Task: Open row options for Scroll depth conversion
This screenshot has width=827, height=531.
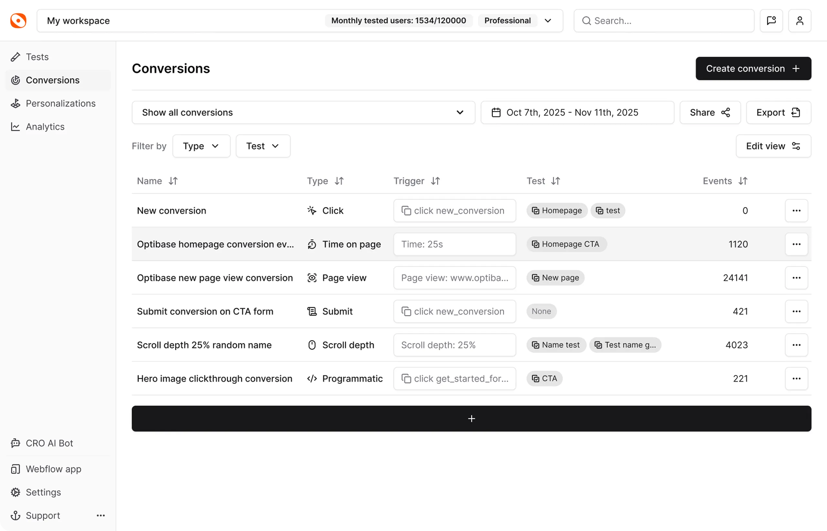Action: (796, 345)
